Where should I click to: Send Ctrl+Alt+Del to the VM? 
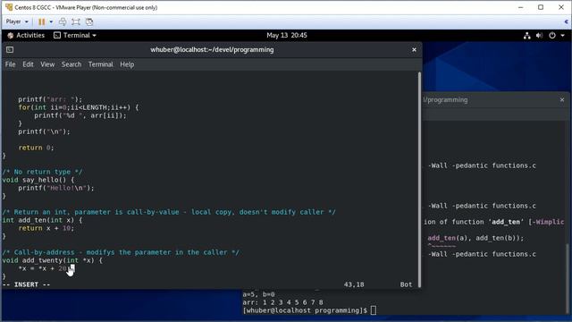[63, 21]
